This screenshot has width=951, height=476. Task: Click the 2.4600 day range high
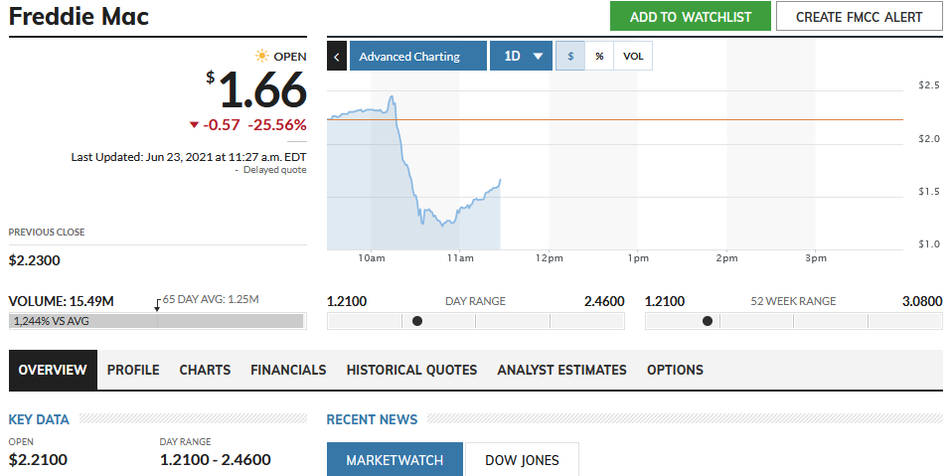604,301
